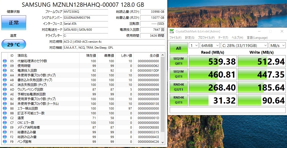
Task: Click the 539.38 sequential read result bar
Action: [x=213, y=61]
